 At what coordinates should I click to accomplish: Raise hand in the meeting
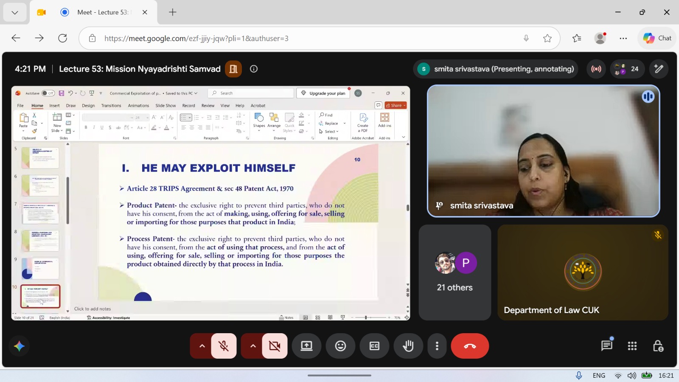click(408, 346)
